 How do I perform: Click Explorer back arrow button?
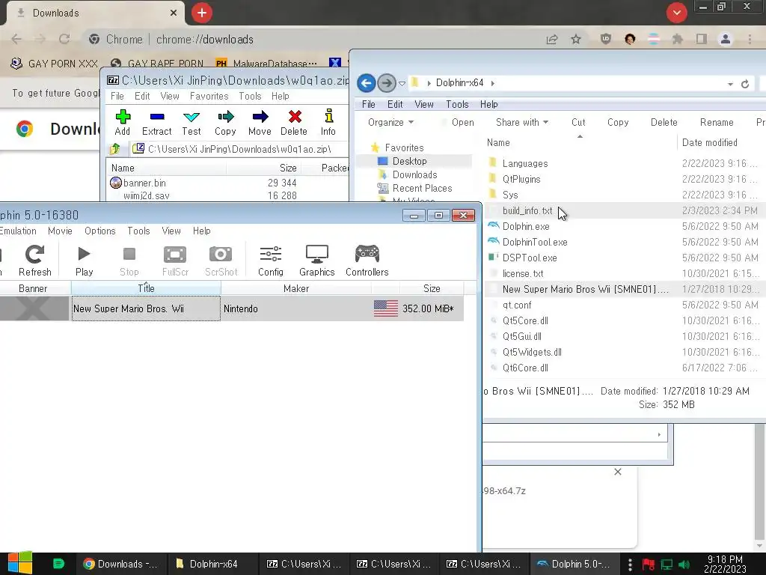(x=367, y=82)
